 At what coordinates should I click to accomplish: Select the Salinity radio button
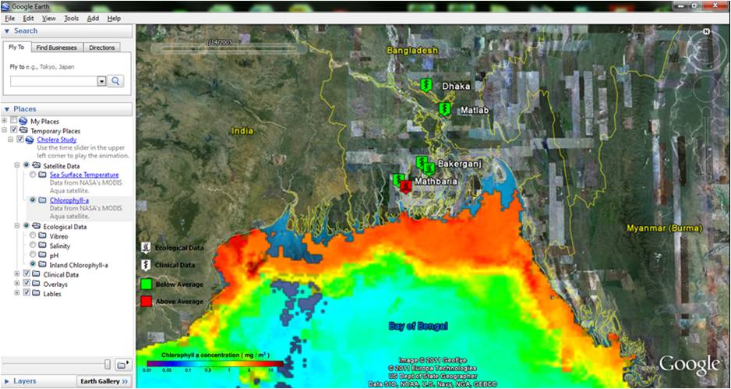pos(33,245)
